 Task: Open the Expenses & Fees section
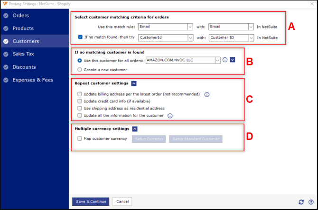click(33, 80)
